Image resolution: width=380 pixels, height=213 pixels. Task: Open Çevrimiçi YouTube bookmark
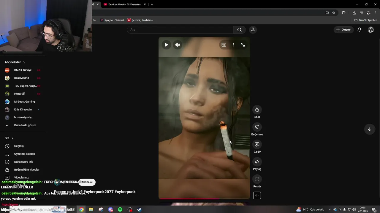(140, 20)
